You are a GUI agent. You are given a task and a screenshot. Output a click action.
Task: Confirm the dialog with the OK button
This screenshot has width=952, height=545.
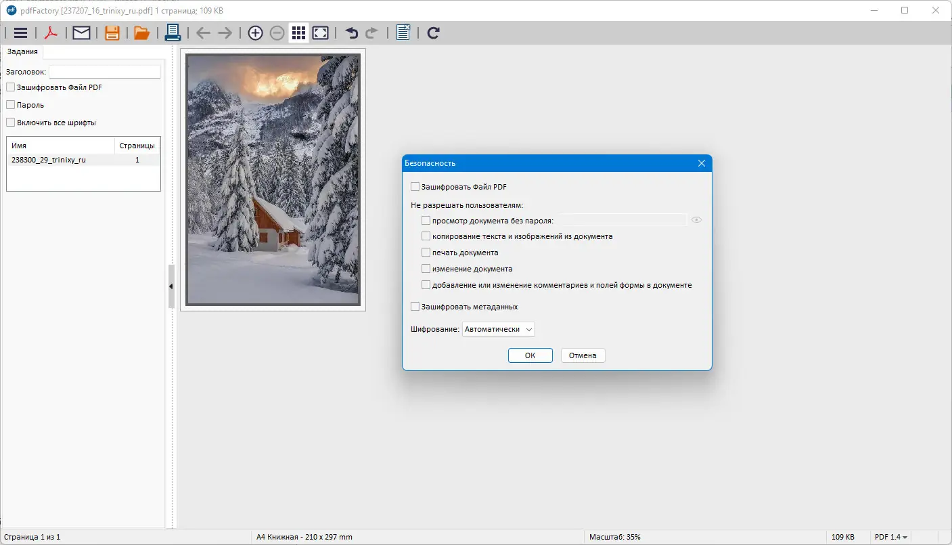pyautogui.click(x=530, y=355)
